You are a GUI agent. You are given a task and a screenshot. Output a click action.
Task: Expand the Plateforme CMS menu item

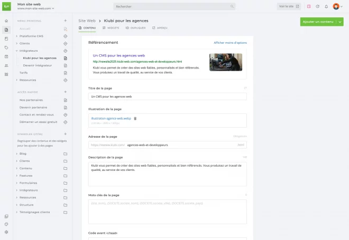point(17,36)
